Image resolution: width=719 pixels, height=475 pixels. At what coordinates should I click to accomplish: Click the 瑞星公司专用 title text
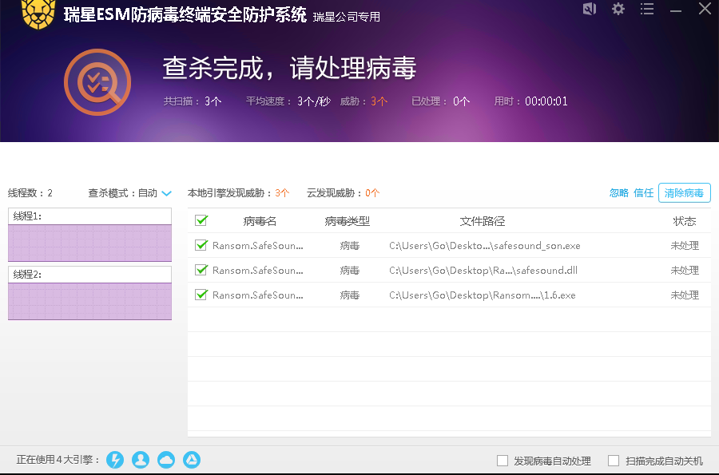347,17
